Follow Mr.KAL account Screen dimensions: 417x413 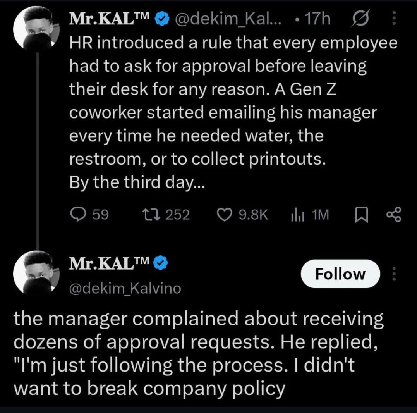point(340,274)
